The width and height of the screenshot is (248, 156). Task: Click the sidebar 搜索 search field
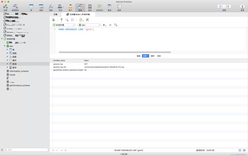tap(25, 150)
